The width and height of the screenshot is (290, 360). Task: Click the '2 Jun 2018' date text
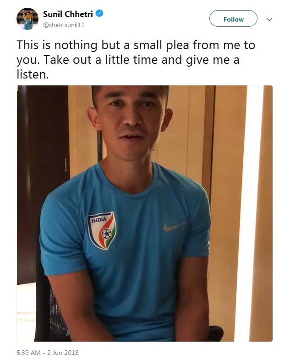pyautogui.click(x=63, y=353)
